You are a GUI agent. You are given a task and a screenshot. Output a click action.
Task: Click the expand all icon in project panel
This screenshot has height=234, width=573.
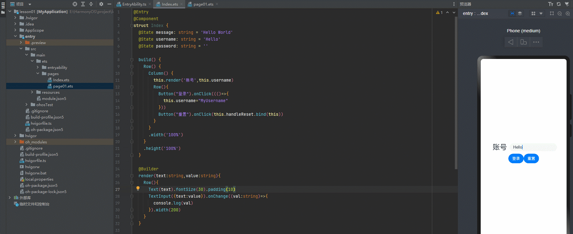[x=83, y=4]
